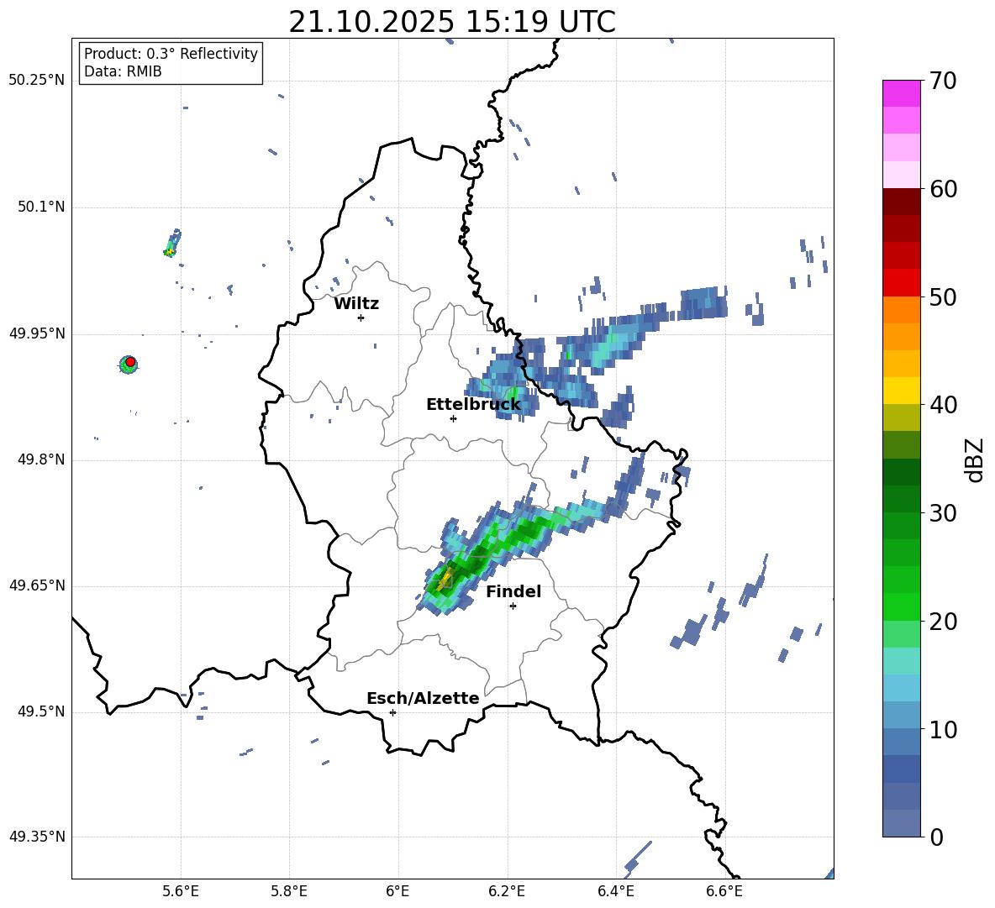The image size is (995, 908).
Task: Click the red dot radar marker
Action: 130,362
